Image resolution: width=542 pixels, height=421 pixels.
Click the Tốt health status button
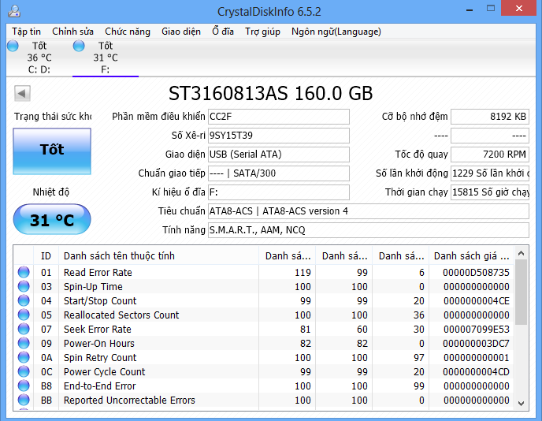(52, 150)
